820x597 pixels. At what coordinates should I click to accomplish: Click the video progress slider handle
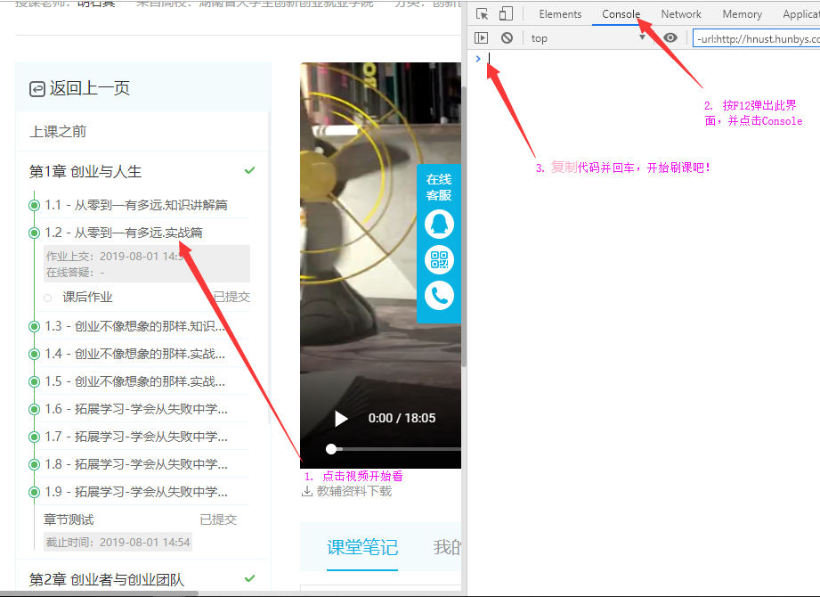point(331,449)
